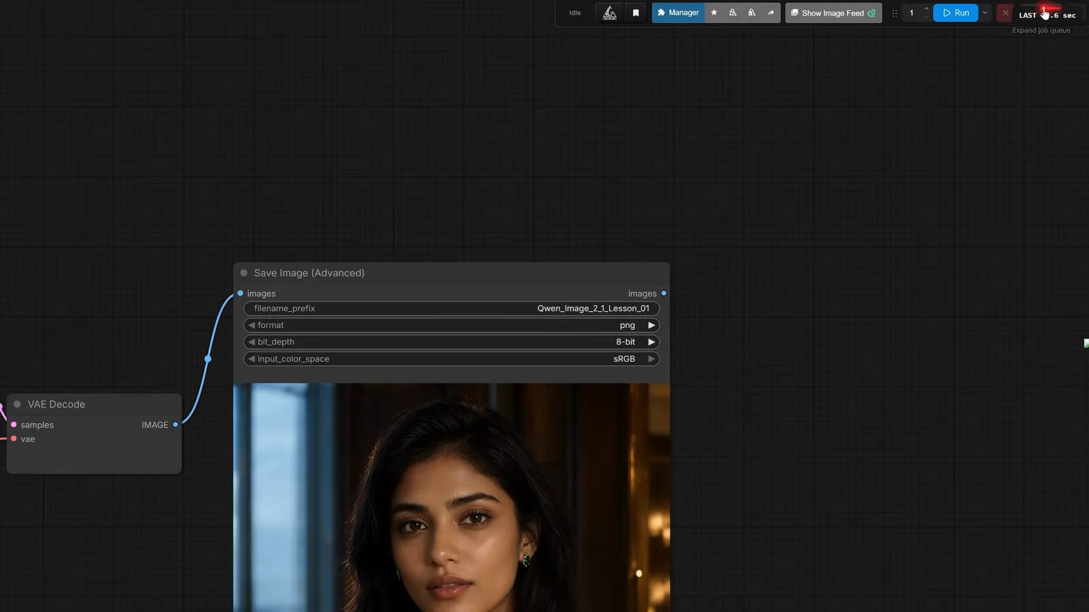Cancel the current job with the red X
The height and width of the screenshot is (612, 1089).
coord(1005,13)
